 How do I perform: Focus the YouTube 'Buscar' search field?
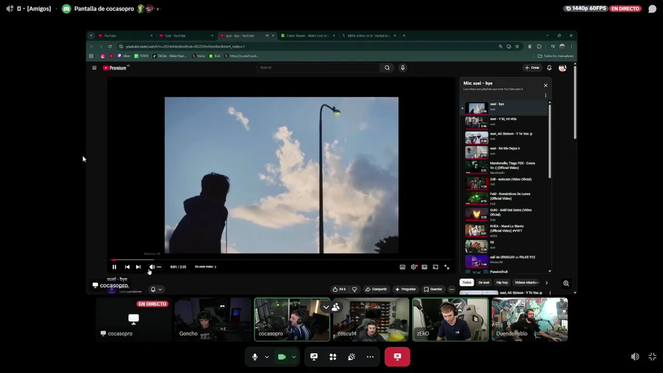(x=319, y=67)
